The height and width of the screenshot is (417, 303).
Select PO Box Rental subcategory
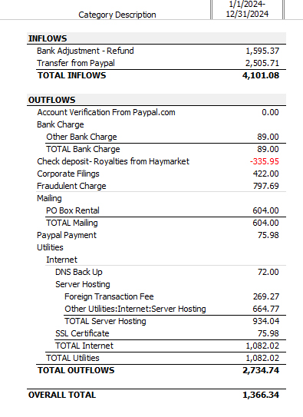click(73, 210)
